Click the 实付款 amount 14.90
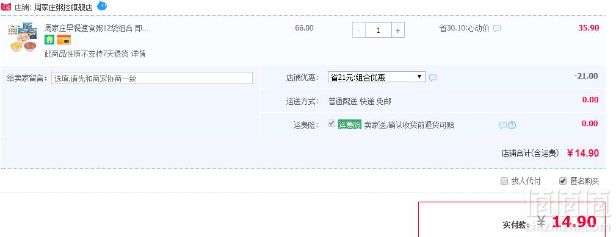The image size is (616, 237). coord(574,222)
